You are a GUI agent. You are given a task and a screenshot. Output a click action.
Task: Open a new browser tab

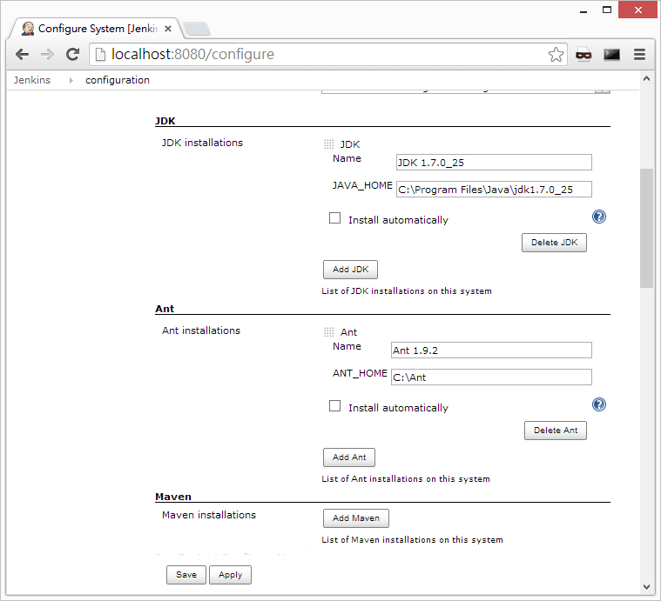pyautogui.click(x=196, y=28)
